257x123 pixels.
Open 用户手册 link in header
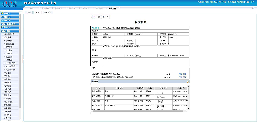tap(222, 2)
